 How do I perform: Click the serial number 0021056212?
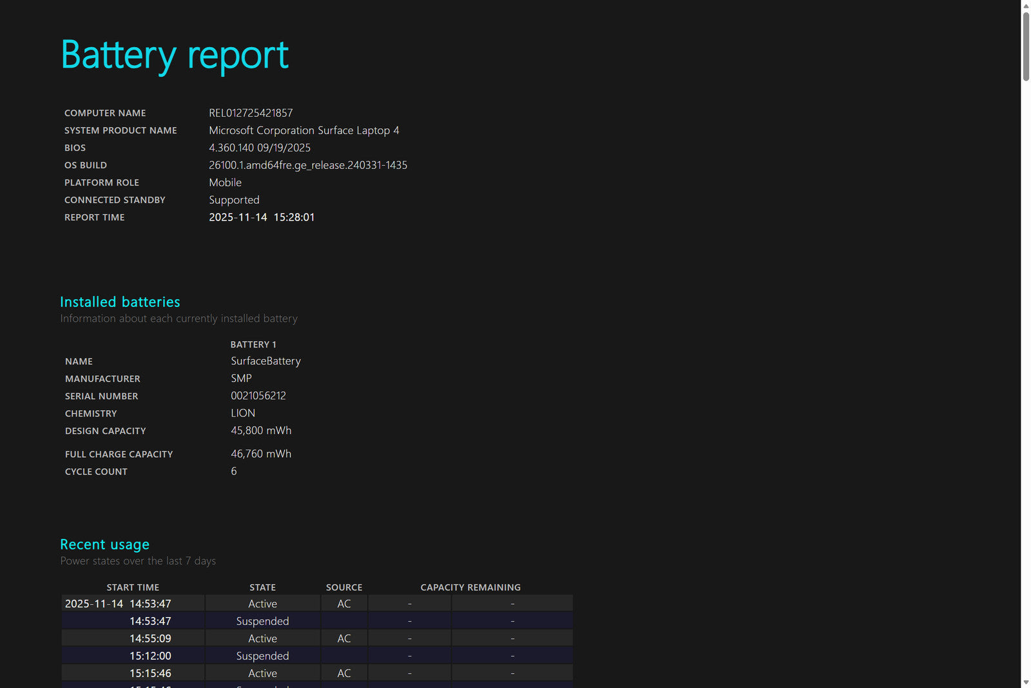(x=258, y=396)
